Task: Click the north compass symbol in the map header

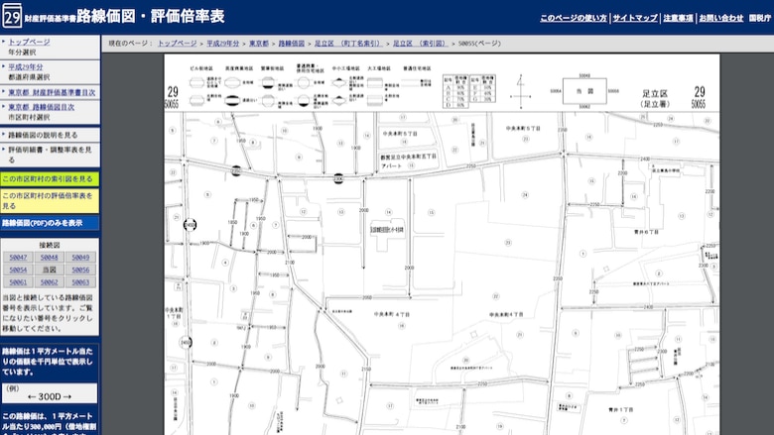Action: [521, 91]
